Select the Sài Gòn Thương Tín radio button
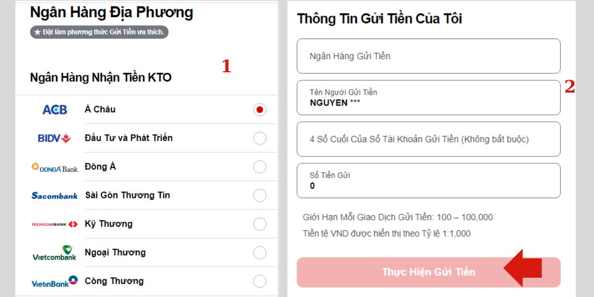594x297 pixels. coord(259,195)
